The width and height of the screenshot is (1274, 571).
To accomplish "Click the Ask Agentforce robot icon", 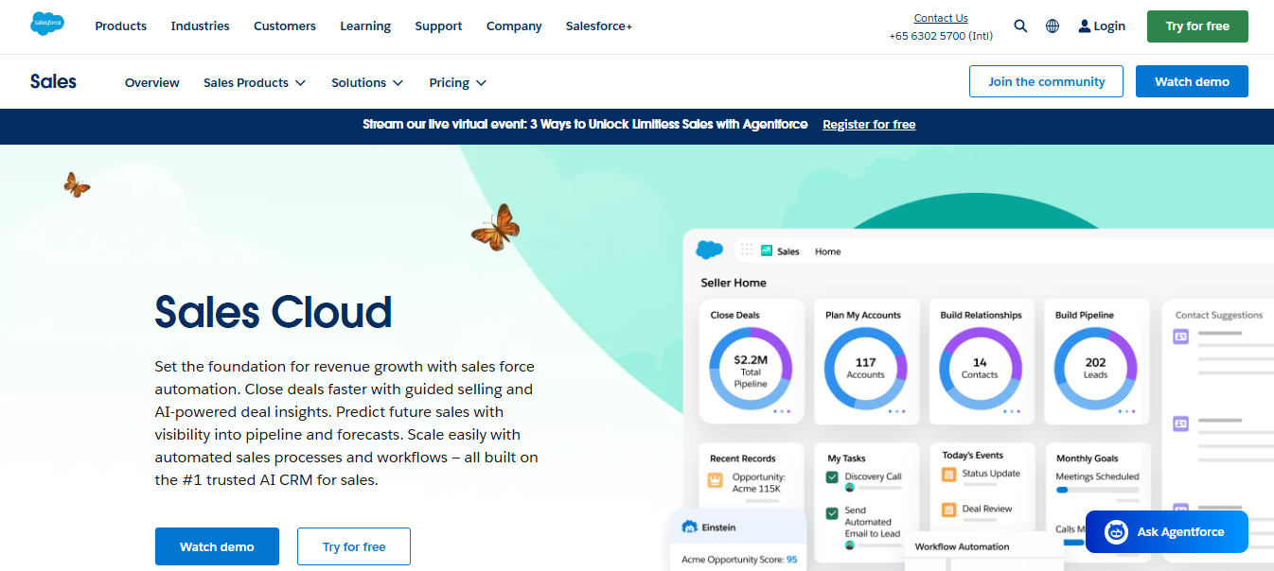I will pyautogui.click(x=1117, y=532).
